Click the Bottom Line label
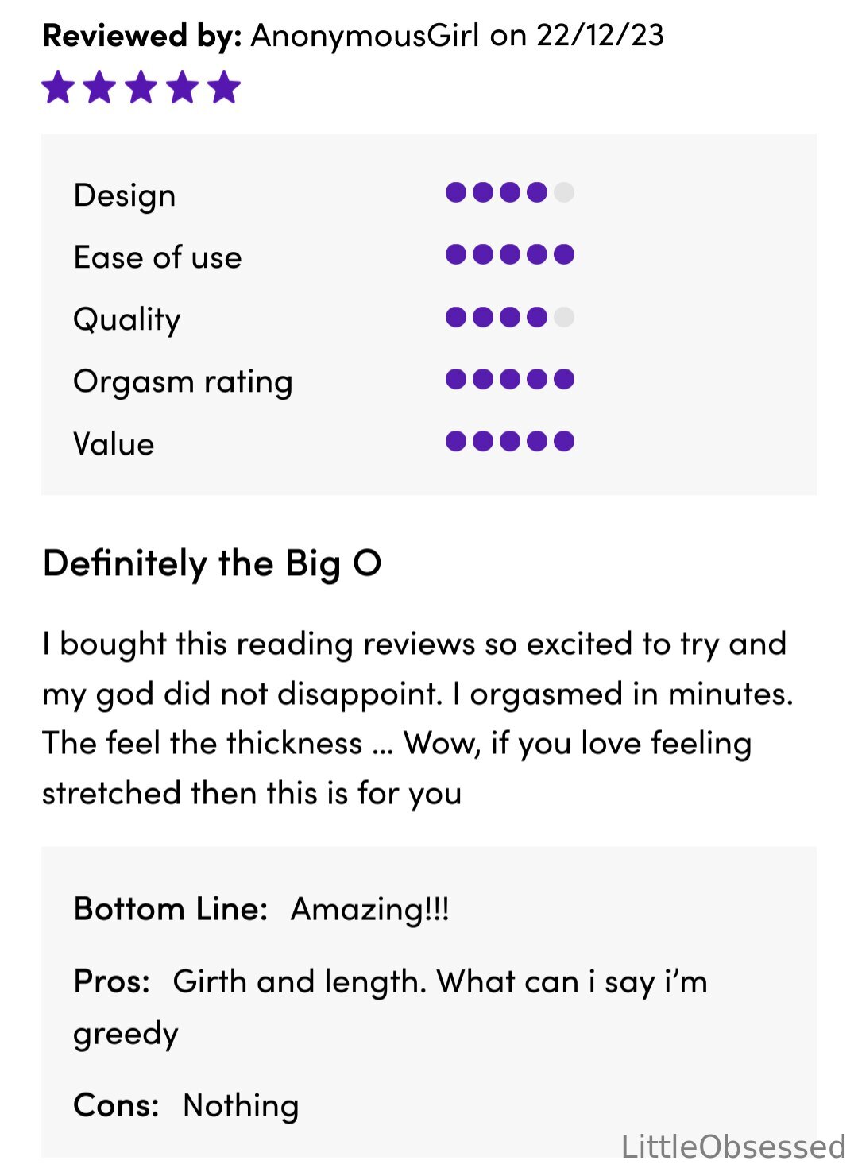 (171, 908)
